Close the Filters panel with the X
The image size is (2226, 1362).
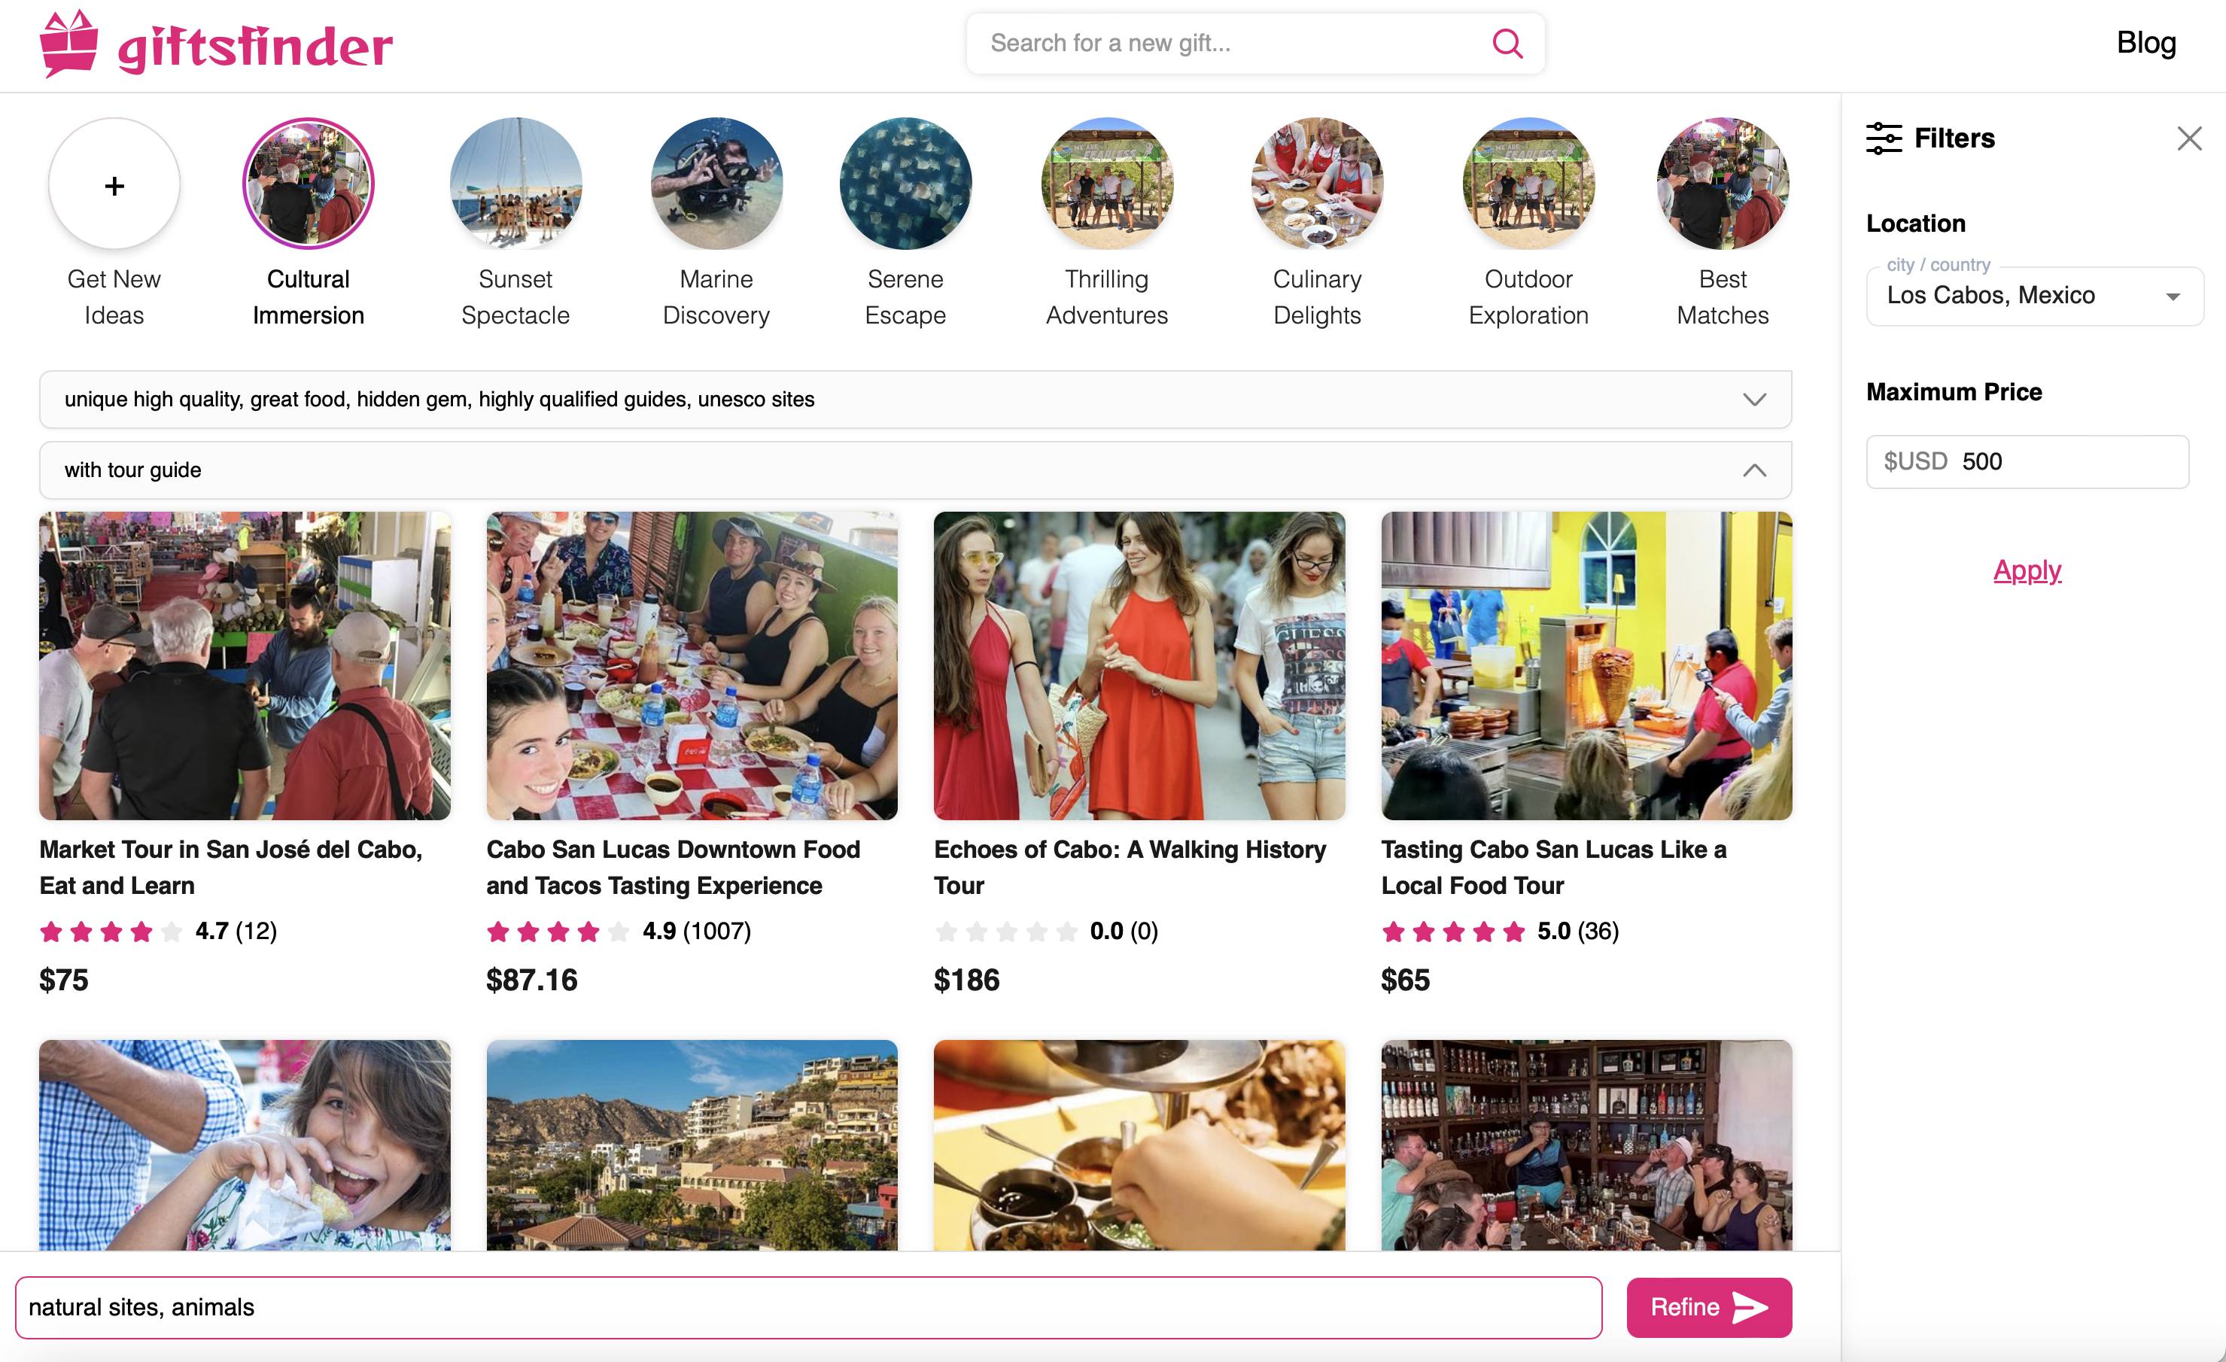2189,138
